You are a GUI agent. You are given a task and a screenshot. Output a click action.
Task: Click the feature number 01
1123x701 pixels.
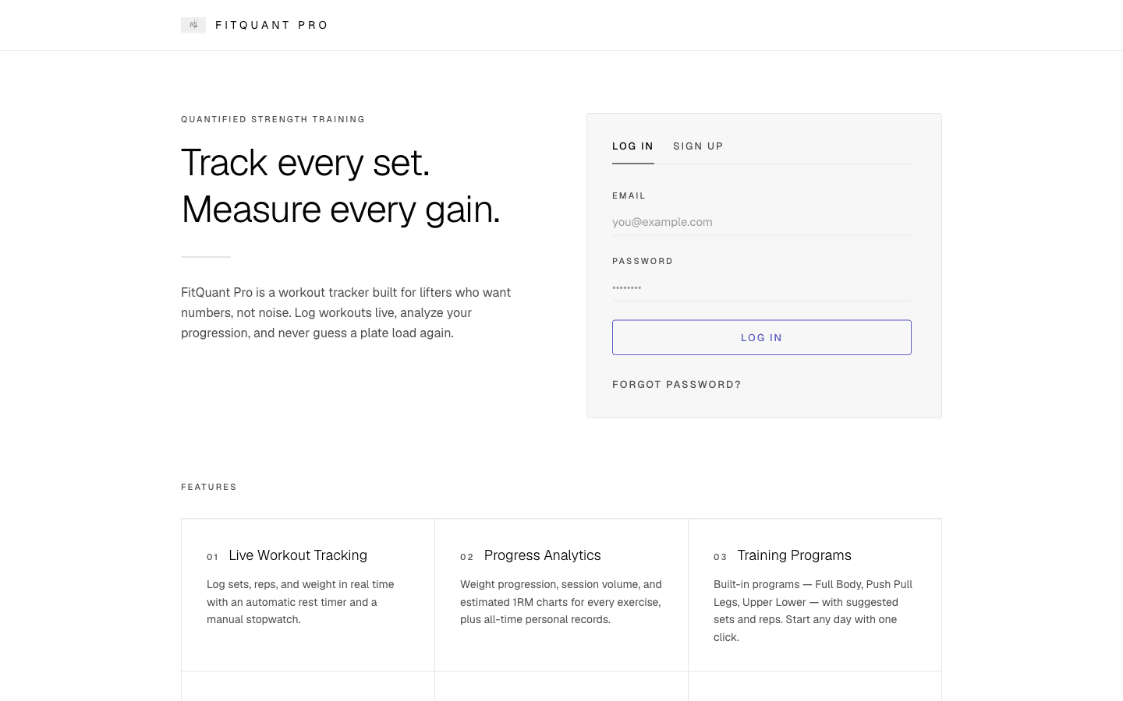[x=212, y=557]
